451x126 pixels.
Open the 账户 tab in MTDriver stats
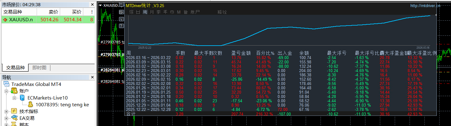(195, 12)
